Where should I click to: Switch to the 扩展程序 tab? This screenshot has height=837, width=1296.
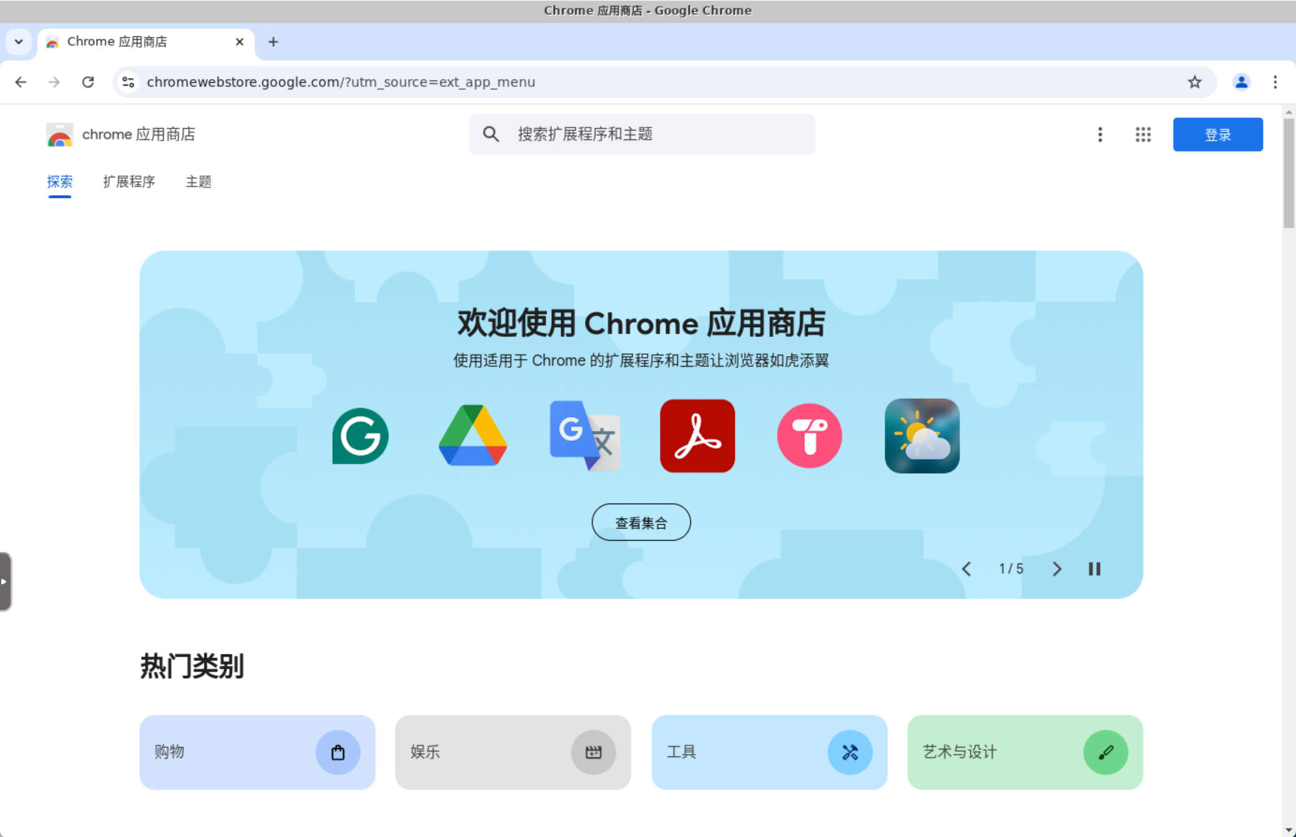click(x=129, y=182)
